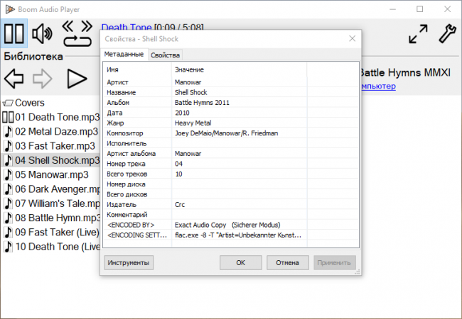Select the Всего дисков row
Screen dimensions: 462x319
point(231,194)
